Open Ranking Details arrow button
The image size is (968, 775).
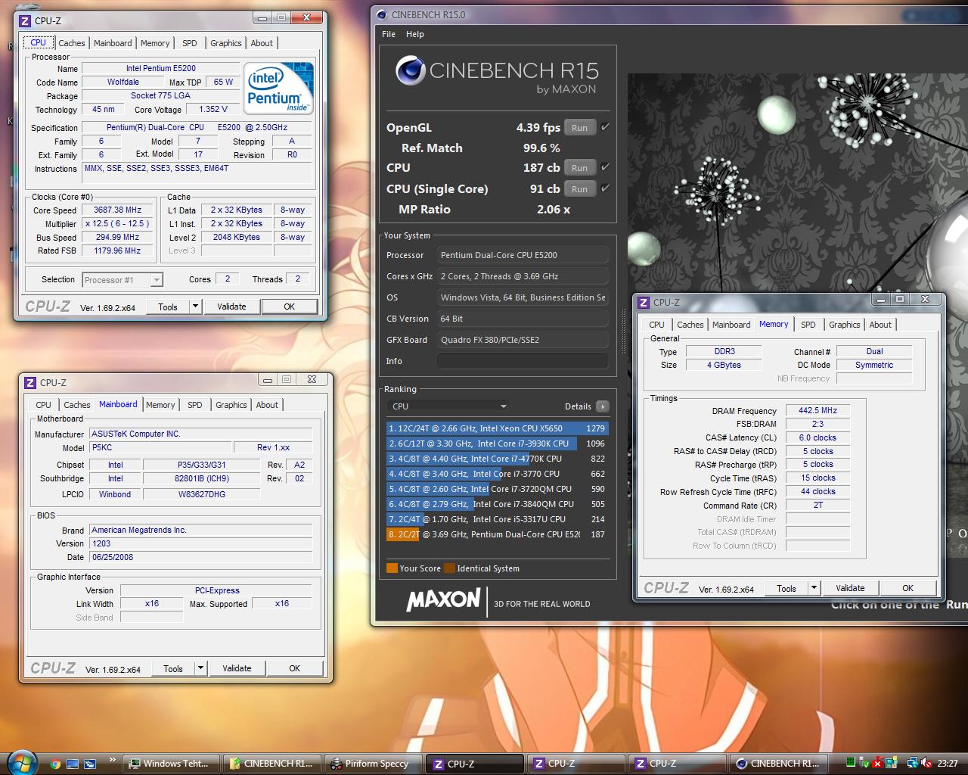point(602,406)
